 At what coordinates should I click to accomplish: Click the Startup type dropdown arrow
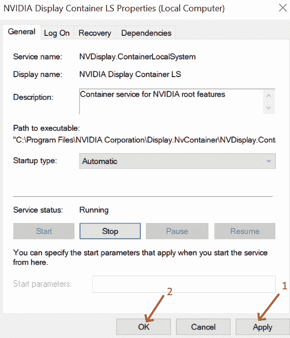(x=269, y=161)
